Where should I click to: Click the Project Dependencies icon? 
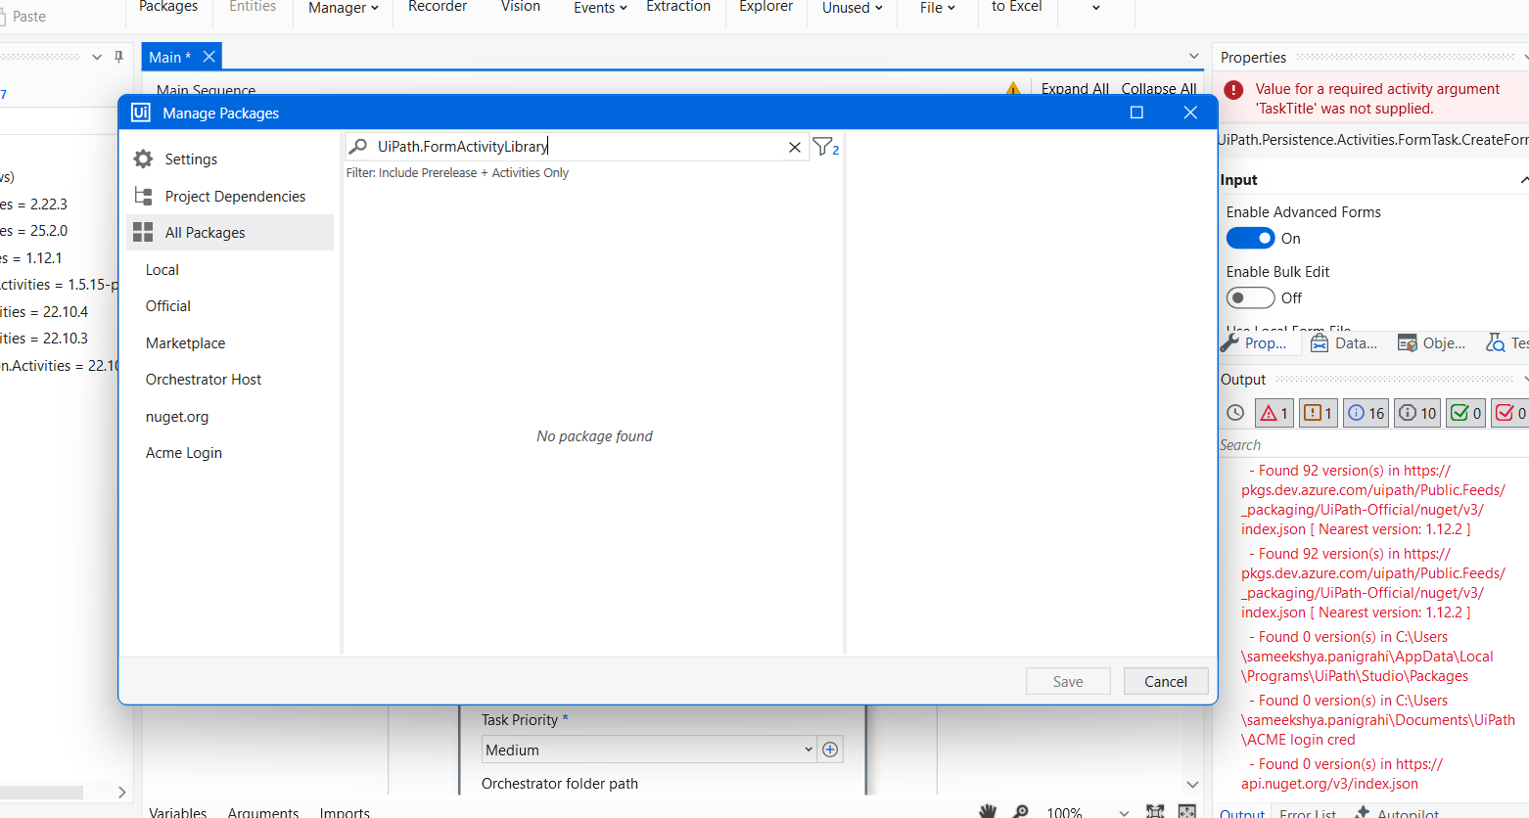click(x=144, y=196)
